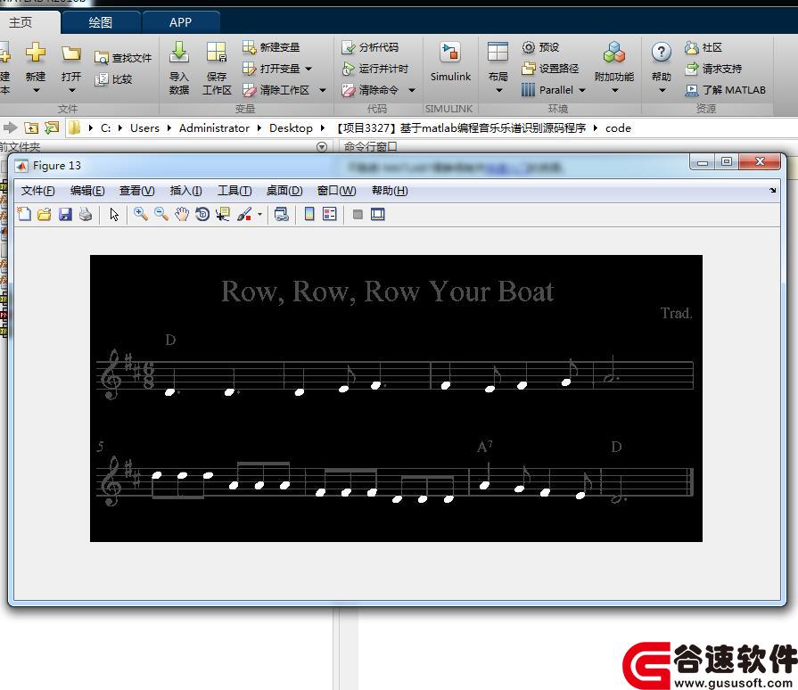Expand the 布局 (Layout) dropdown arrow
The width and height of the screenshot is (798, 690).
point(498,91)
